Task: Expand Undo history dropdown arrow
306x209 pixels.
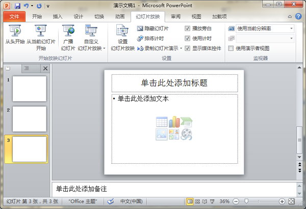Action: pyautogui.click(x=32, y=6)
